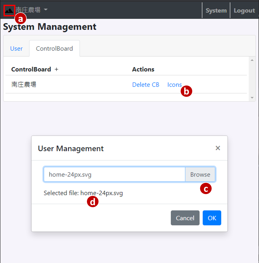Click the ControlBoard column header
This screenshot has height=263, width=259.
[x=31, y=69]
